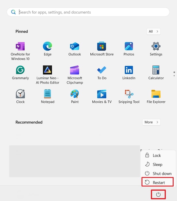Open the Snipping Tool
177x201 pixels.
[129, 96]
